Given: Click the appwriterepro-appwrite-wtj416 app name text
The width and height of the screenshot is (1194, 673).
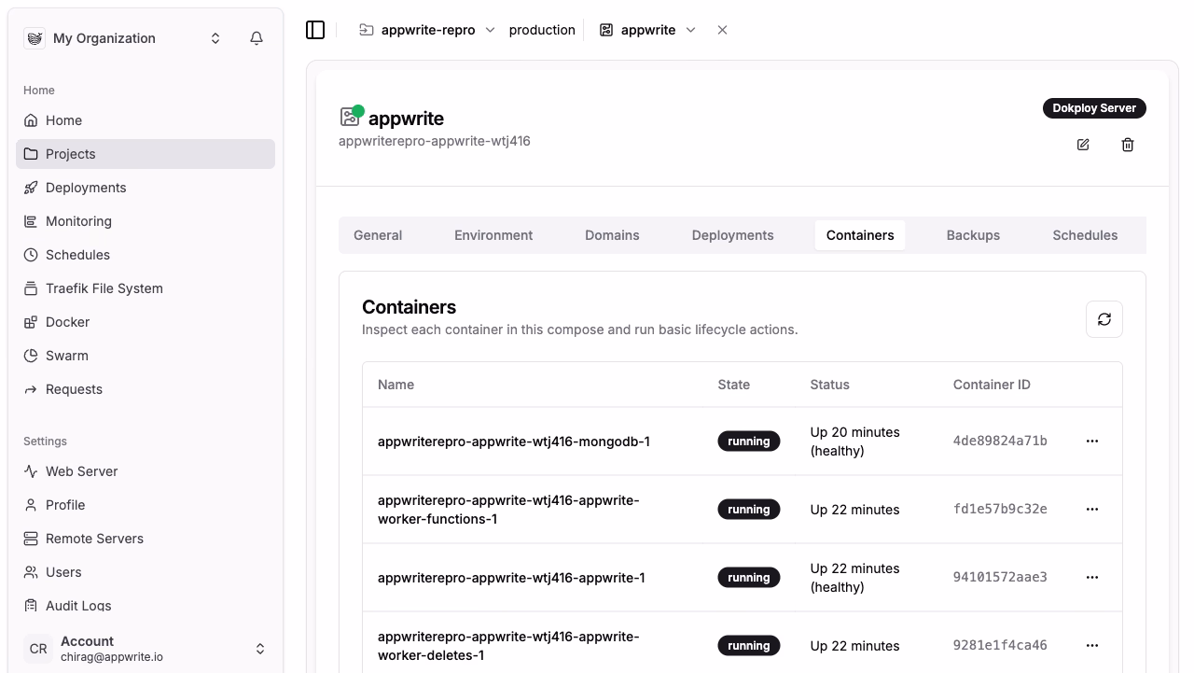Looking at the screenshot, I should pyautogui.click(x=435, y=141).
